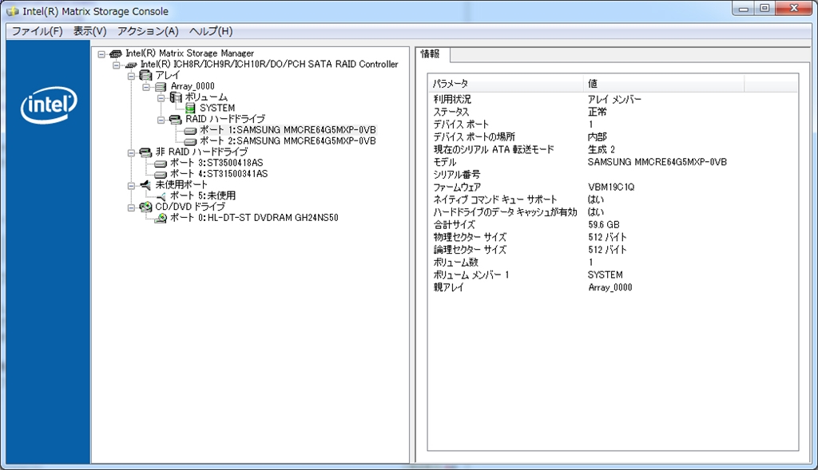Click the 値 column header
This screenshot has width=818, height=470.
tap(664, 83)
